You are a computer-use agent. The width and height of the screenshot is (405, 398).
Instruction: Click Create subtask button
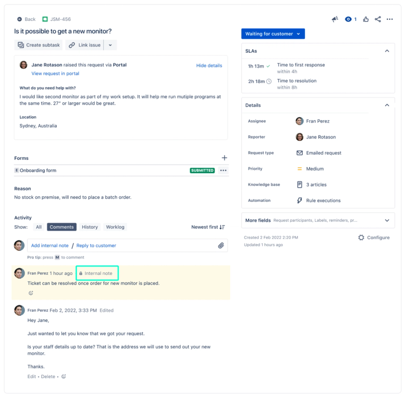(38, 45)
